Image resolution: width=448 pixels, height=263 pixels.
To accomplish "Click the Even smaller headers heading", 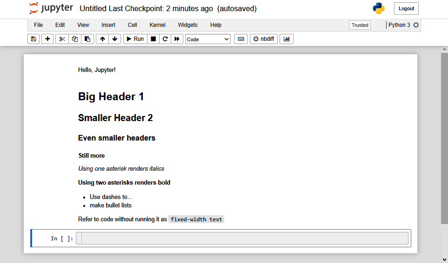I will coord(117,138).
